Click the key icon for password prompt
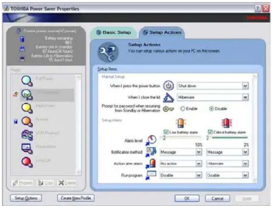272x206 pixels. (x=168, y=109)
